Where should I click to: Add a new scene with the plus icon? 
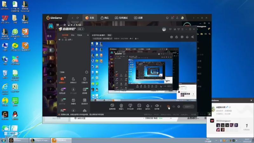[x=88, y=35]
